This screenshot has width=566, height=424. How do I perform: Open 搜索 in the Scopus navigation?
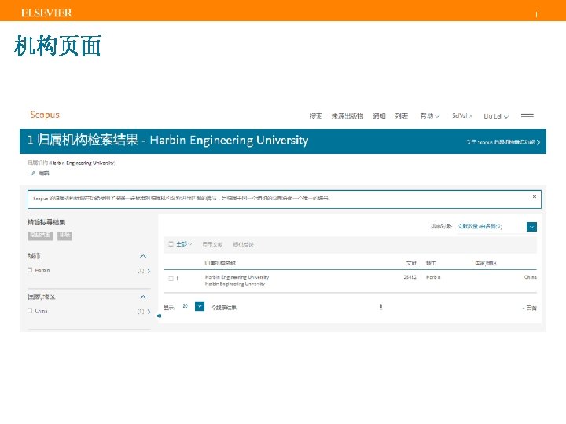pyautogui.click(x=315, y=116)
